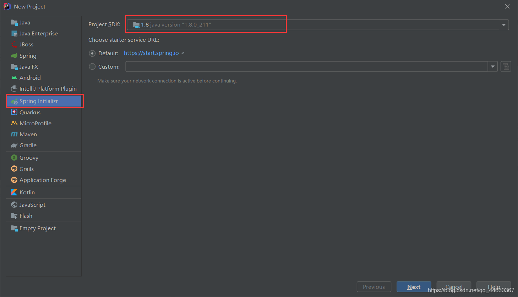
Task: Click the Spring Initializr icon
Action: point(14,101)
